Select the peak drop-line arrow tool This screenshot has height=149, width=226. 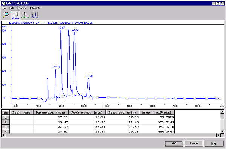pyautogui.click(x=15, y=15)
